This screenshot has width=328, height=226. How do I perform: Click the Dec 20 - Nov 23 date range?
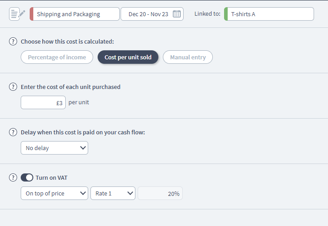coord(148,14)
